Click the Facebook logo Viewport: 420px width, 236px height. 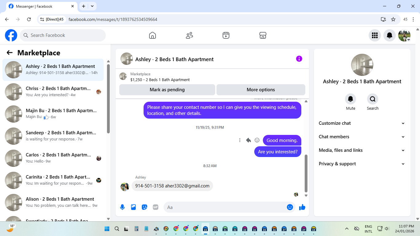(11, 35)
